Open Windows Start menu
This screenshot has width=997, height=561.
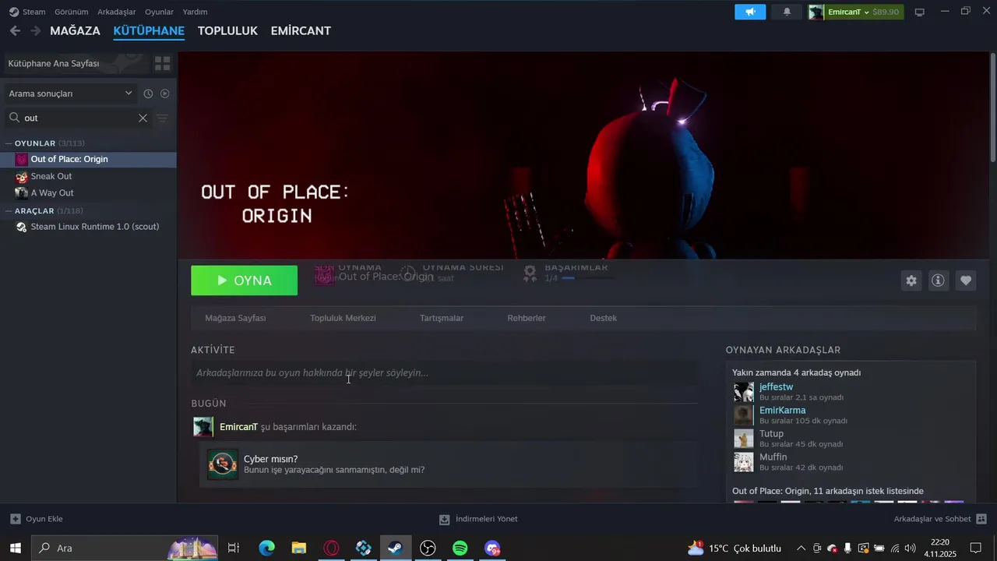[15, 548]
